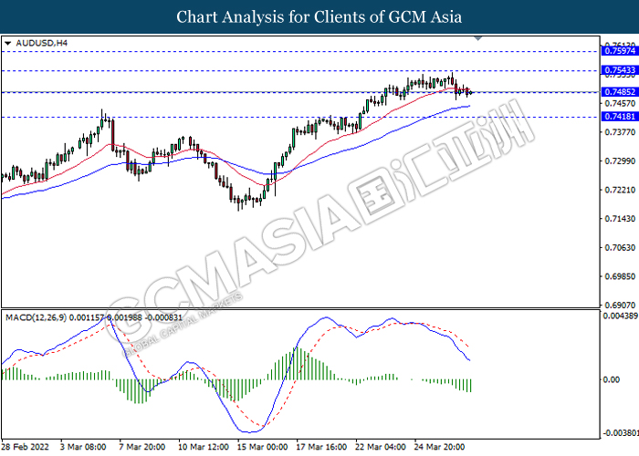Click the 7 Mar 20:00 time label

(x=142, y=447)
